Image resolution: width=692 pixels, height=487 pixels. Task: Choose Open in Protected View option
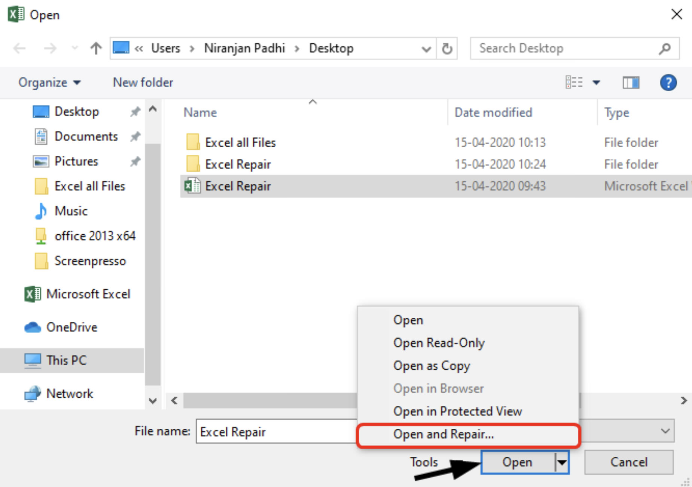tap(468, 412)
